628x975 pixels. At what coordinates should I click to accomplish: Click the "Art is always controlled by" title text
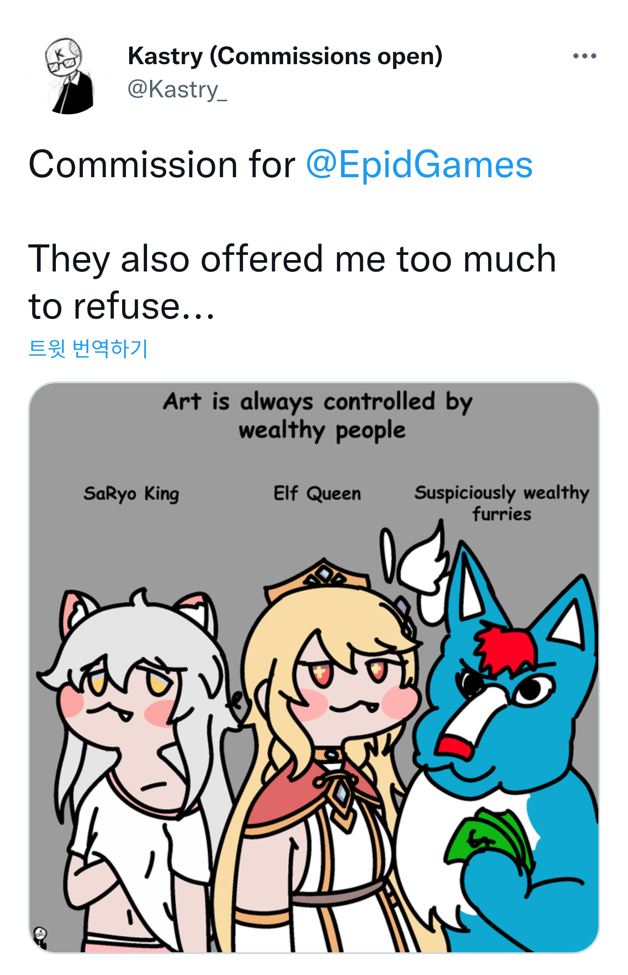318,402
